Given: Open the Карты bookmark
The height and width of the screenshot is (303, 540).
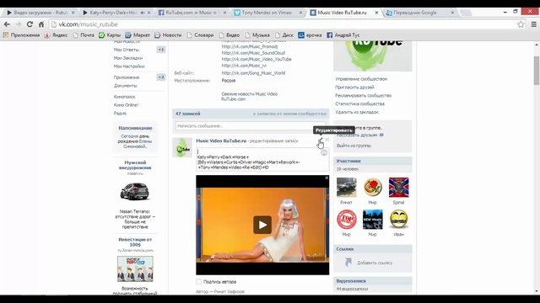Looking at the screenshot, I should [x=110, y=35].
